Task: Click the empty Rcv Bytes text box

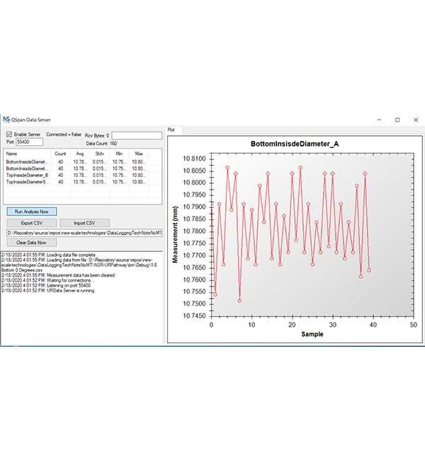Action: pyautogui.click(x=136, y=134)
